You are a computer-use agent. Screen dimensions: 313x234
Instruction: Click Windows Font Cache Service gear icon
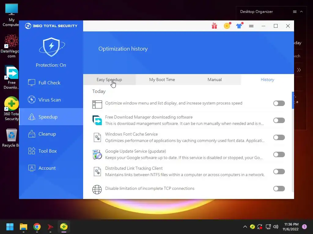(x=97, y=137)
